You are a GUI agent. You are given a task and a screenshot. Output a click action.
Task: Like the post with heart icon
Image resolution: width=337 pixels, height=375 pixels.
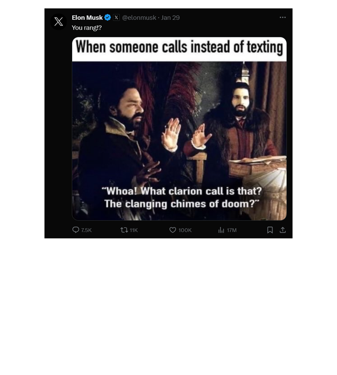click(173, 230)
